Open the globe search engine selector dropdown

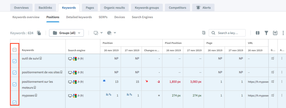coord(112,33)
